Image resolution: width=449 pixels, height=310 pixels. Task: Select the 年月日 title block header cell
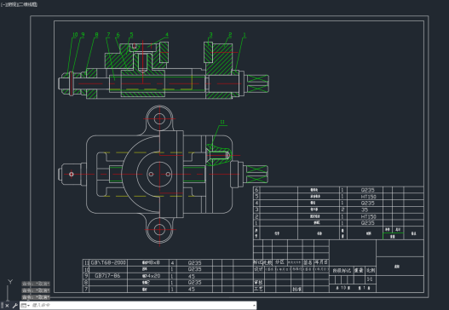321,262
